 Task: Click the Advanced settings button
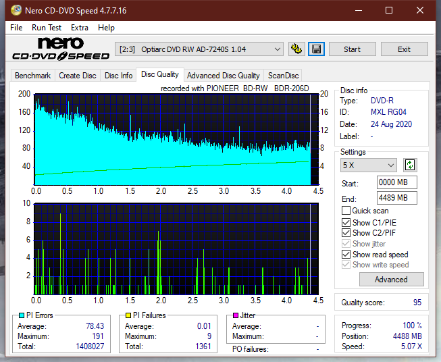[391, 280]
